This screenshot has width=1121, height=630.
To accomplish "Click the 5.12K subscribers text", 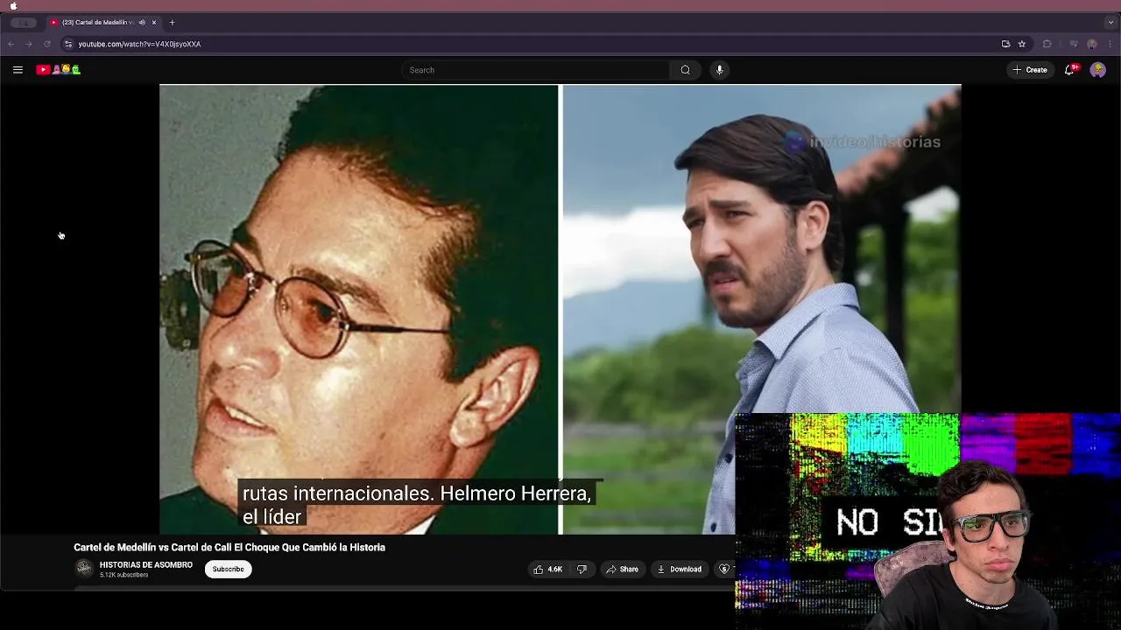I will pyautogui.click(x=123, y=575).
